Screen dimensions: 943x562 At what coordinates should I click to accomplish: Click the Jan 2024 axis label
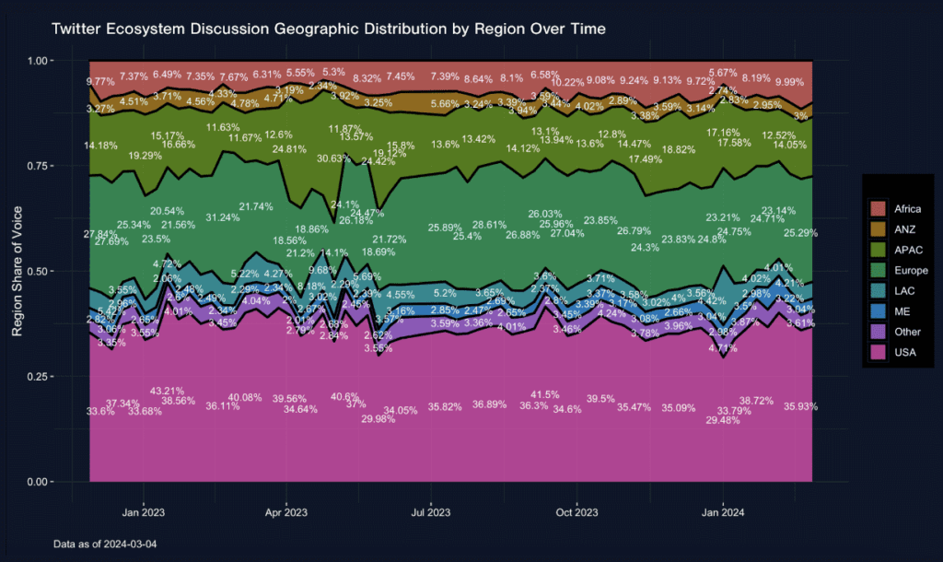coord(723,512)
